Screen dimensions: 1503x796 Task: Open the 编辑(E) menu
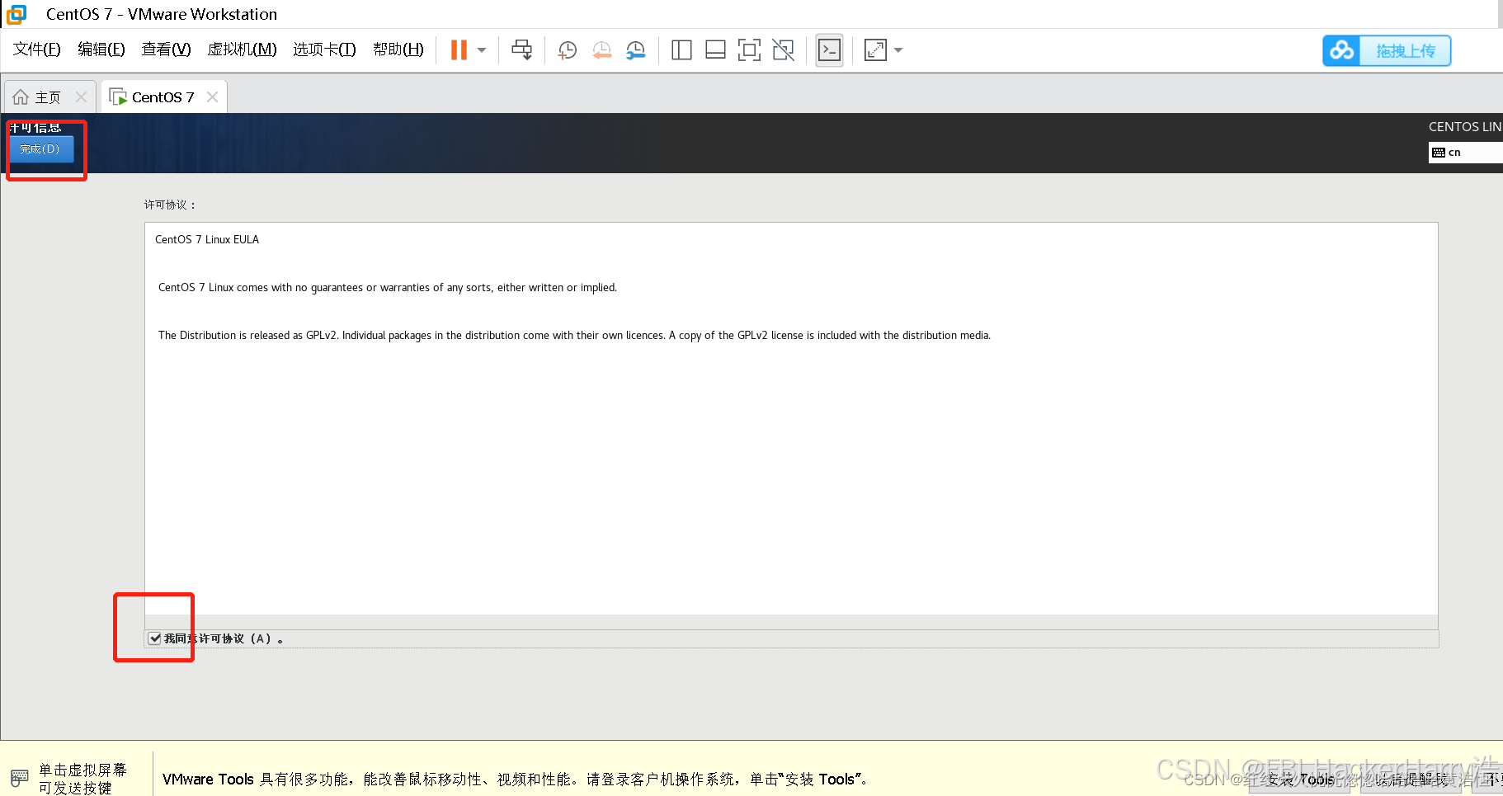(x=101, y=49)
